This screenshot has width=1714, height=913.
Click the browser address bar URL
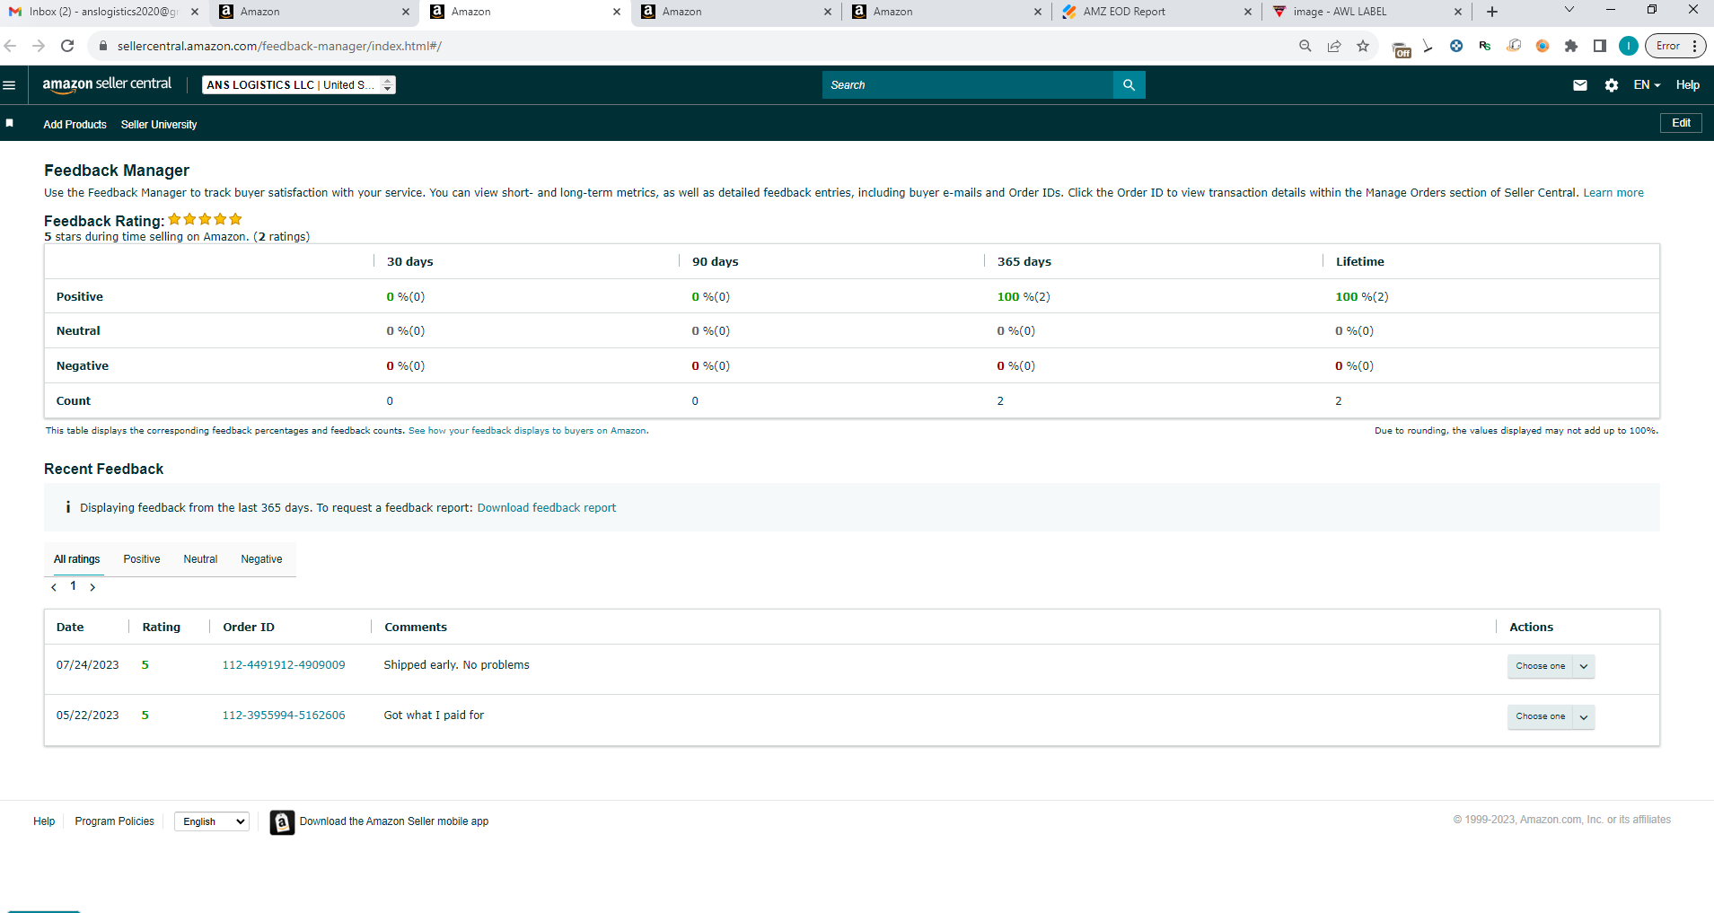coord(279,46)
